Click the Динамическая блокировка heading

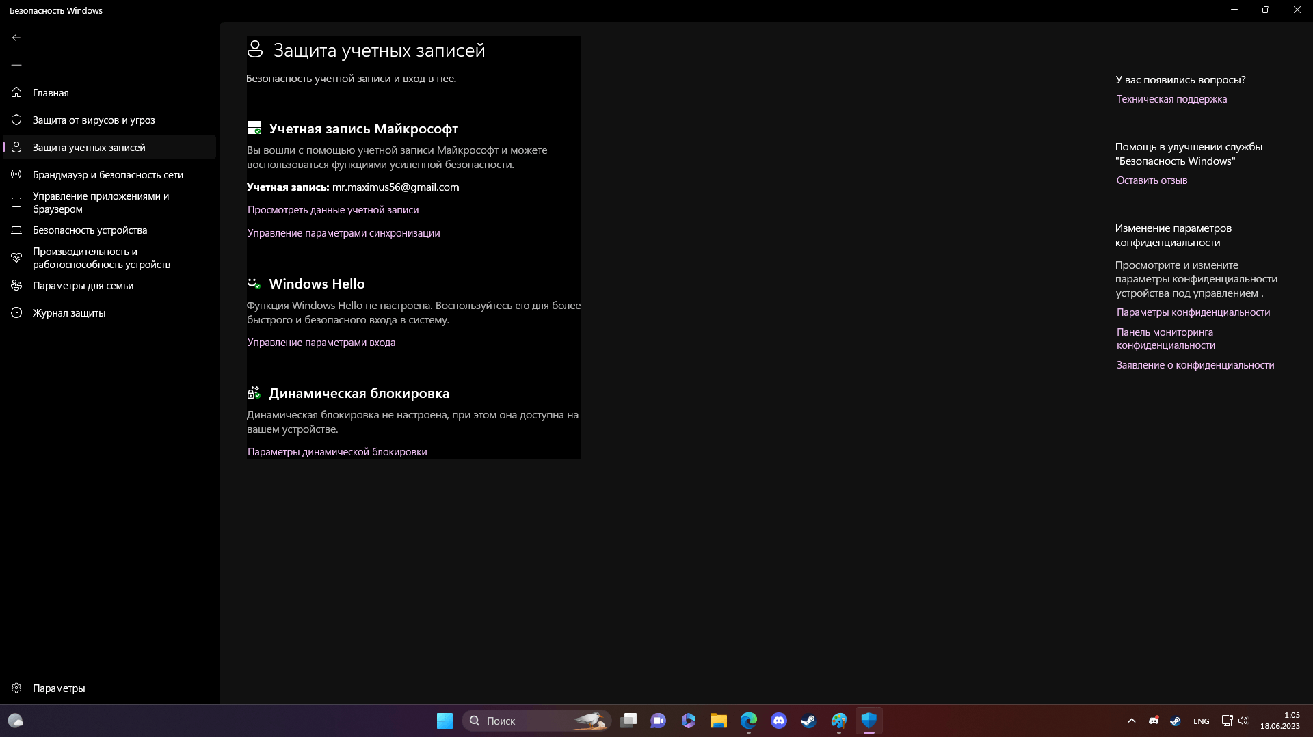point(359,393)
